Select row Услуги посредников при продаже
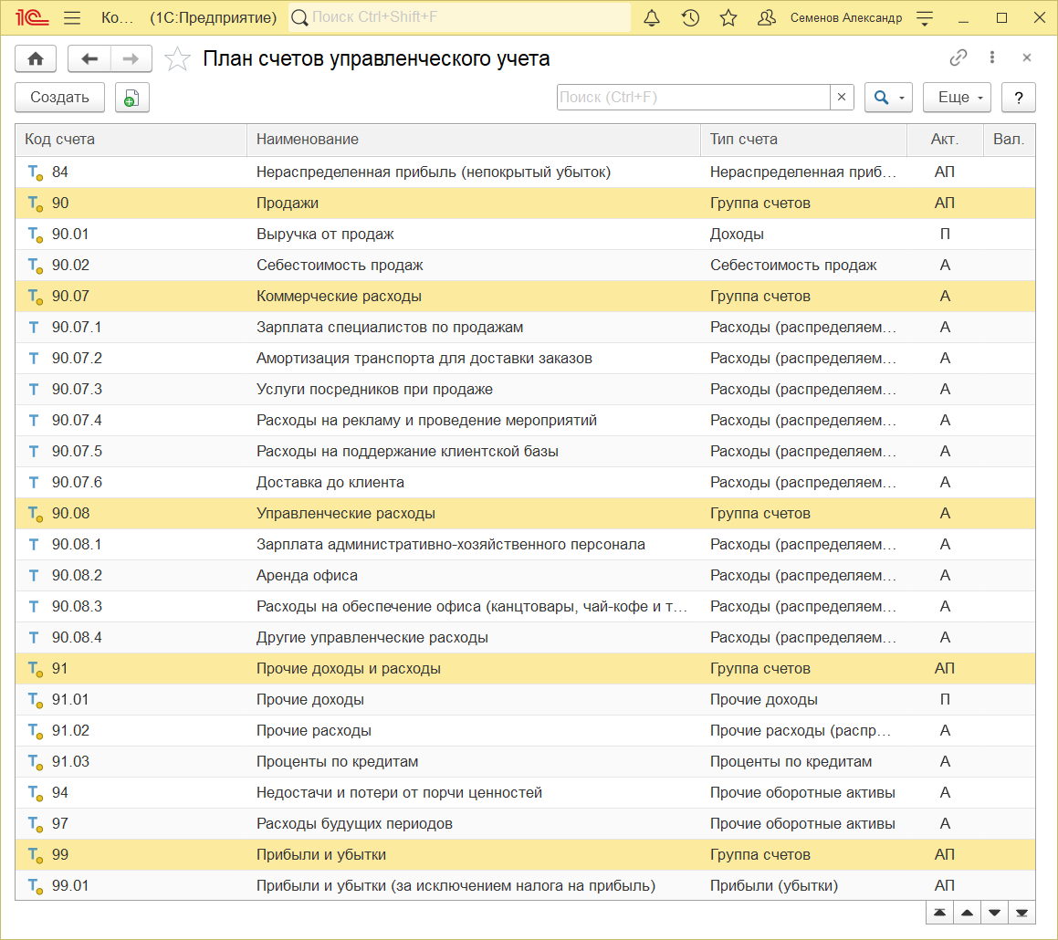Viewport: 1058px width, 940px height. pos(525,390)
